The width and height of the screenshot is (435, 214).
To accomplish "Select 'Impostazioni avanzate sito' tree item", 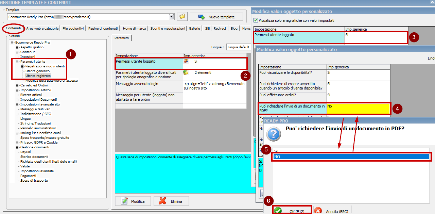I will pyautogui.click(x=40, y=104).
